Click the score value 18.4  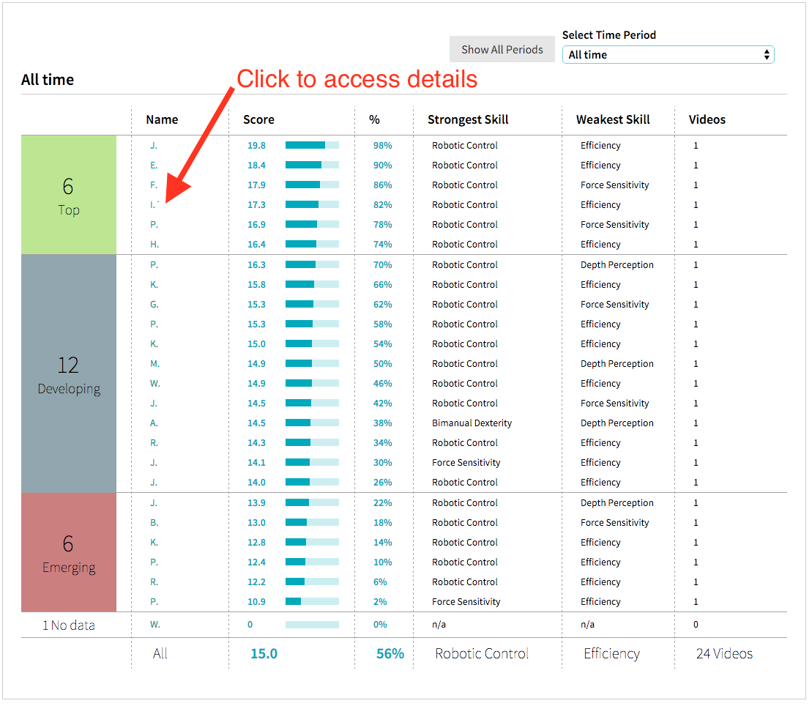pos(256,166)
